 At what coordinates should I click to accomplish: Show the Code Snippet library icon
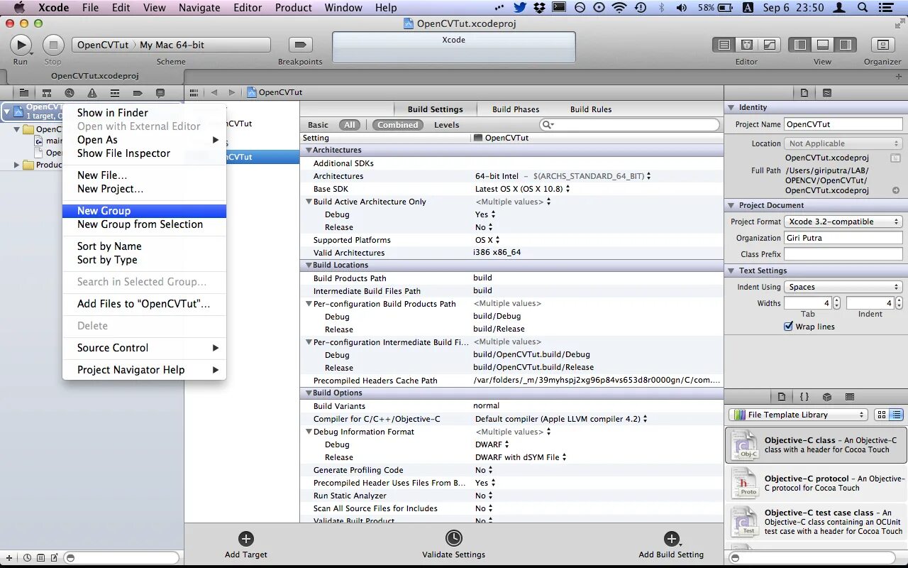coord(804,397)
